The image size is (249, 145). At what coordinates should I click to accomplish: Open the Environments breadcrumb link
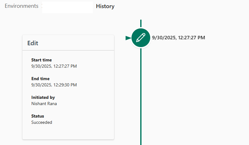[x=22, y=6]
